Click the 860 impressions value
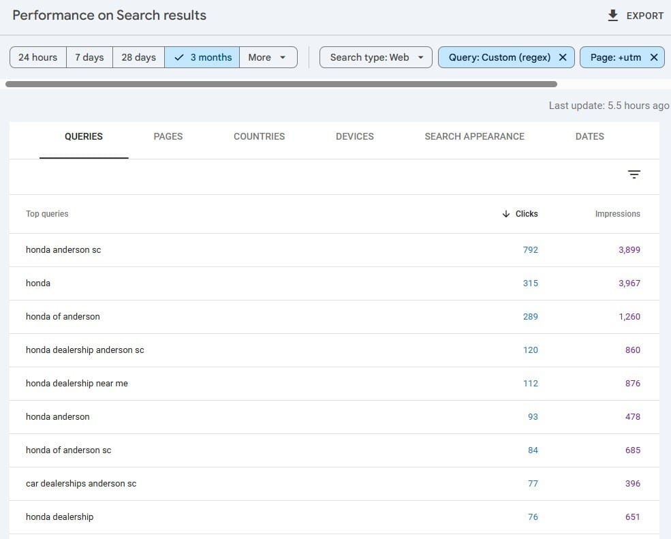Image resolution: width=671 pixels, height=539 pixels. (632, 350)
